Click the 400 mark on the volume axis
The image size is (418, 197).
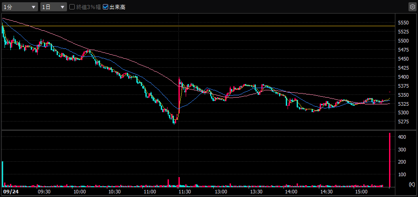pos(402,136)
